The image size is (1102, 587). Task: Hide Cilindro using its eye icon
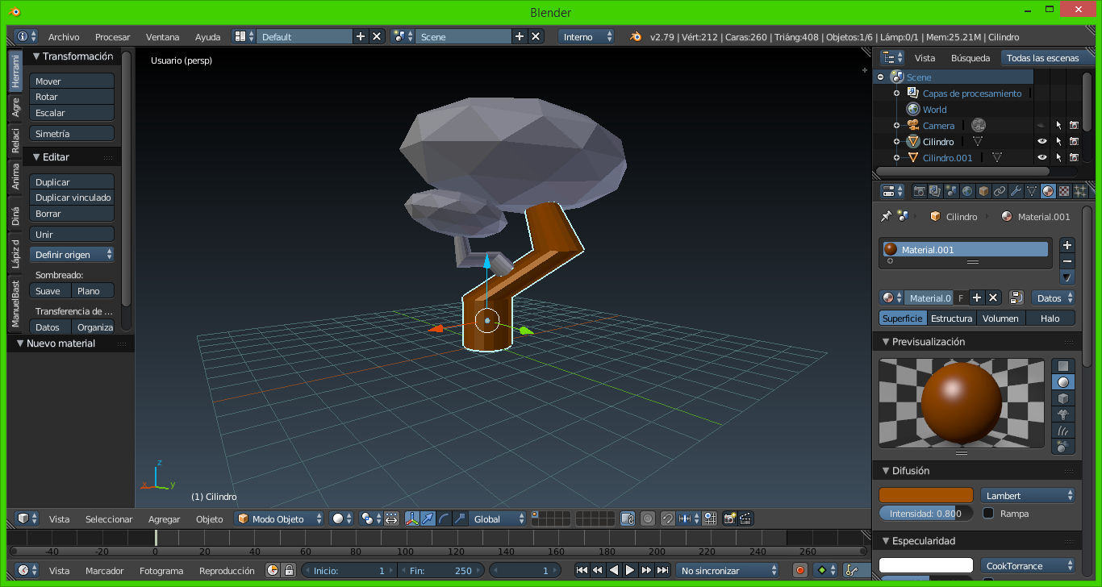coord(1041,142)
